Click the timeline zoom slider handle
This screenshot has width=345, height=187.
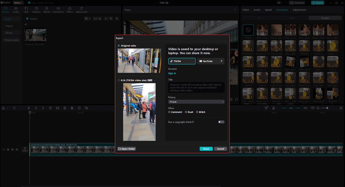(327, 108)
